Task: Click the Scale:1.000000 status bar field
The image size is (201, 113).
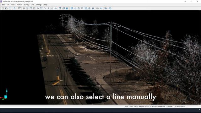Action: point(180,106)
